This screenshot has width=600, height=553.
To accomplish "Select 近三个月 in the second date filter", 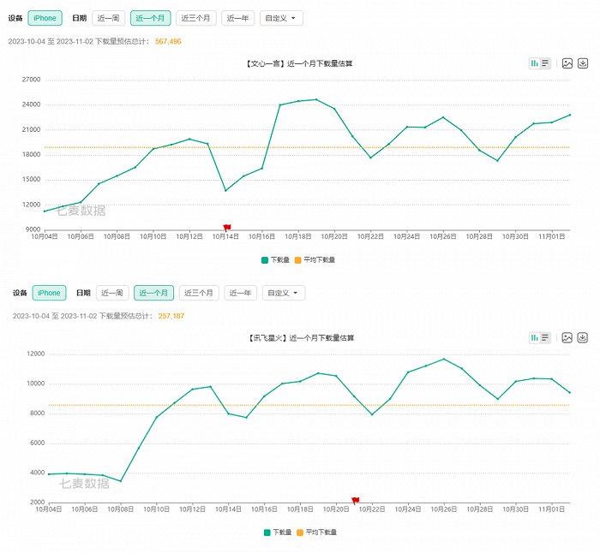I will tap(199, 293).
